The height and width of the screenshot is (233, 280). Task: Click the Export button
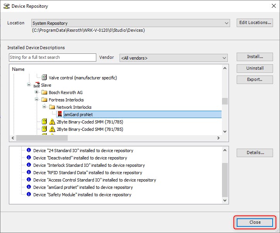[x=255, y=80]
